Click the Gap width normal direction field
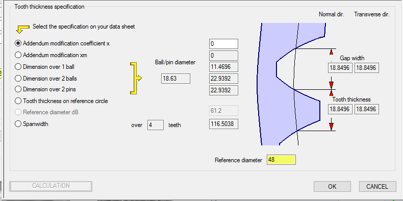Screen dimensions: 403x201 340,68
